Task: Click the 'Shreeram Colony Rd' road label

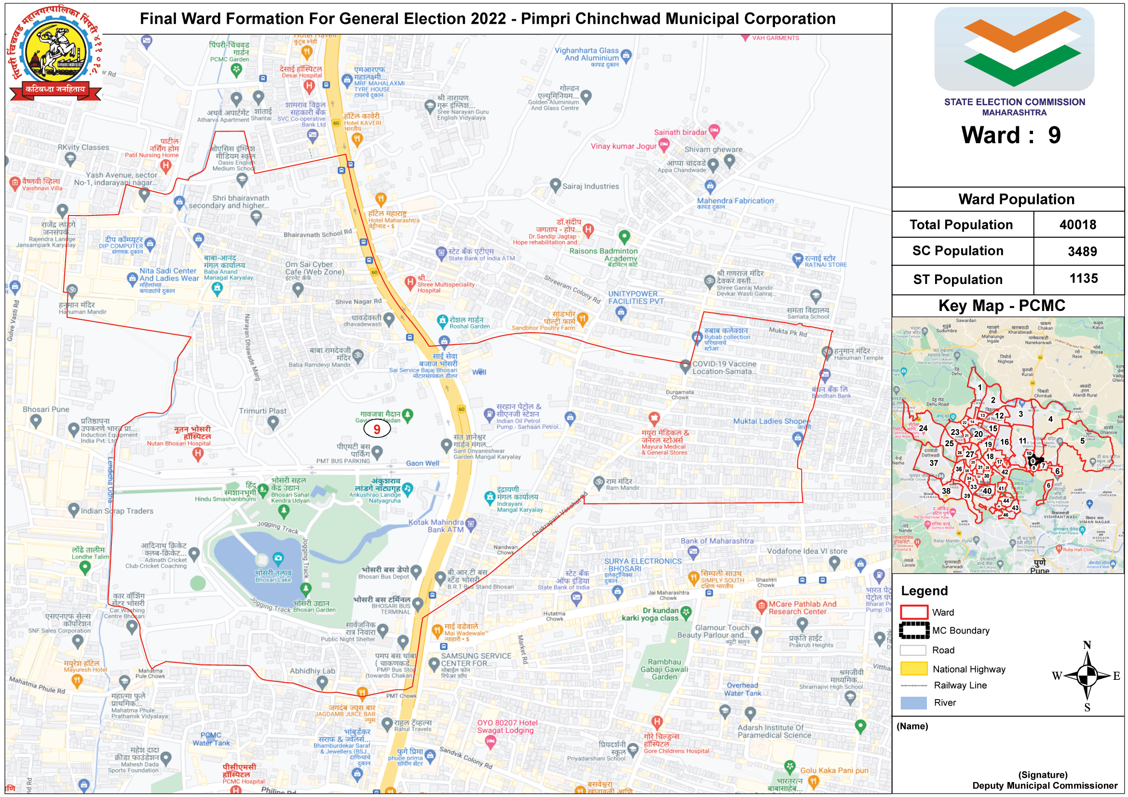Action: click(x=572, y=289)
